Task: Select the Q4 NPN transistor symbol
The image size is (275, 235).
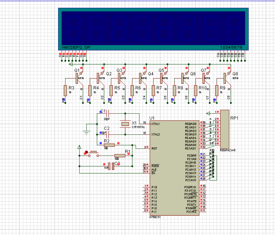Action: 143,78
